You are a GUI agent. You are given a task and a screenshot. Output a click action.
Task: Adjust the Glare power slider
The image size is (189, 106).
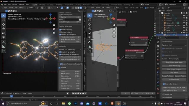click(x=70, y=76)
